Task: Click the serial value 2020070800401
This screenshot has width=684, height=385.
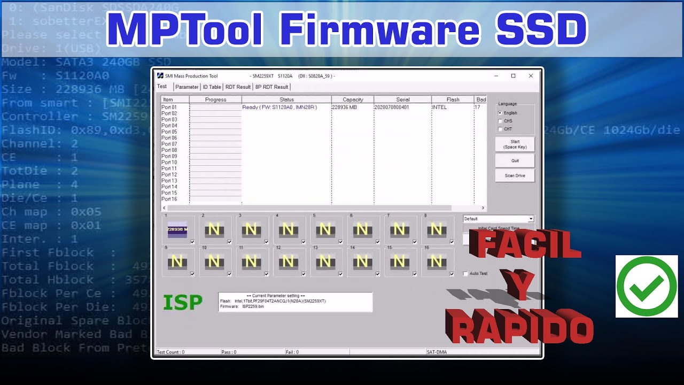Action: point(392,107)
